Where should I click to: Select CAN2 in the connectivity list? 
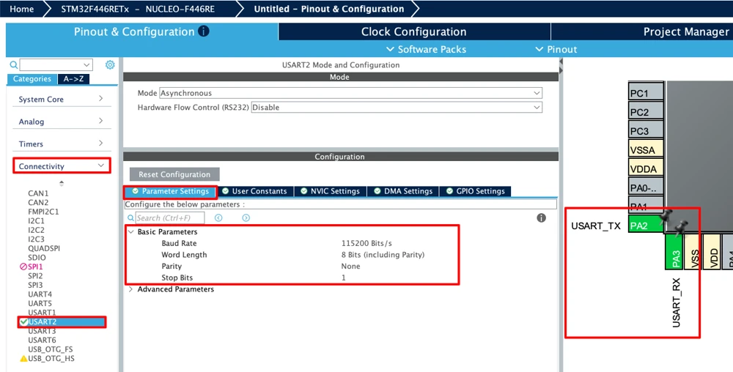click(x=38, y=203)
